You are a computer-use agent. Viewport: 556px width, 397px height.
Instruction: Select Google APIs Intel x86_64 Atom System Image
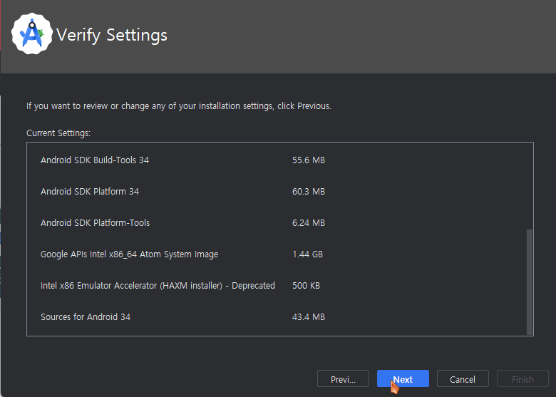click(x=130, y=254)
